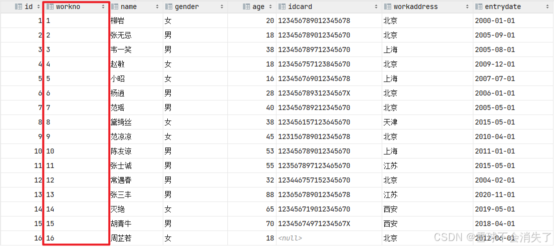The image size is (554, 247).
Task: Toggle sort arrows on entrydate column
Action: pos(548,6)
